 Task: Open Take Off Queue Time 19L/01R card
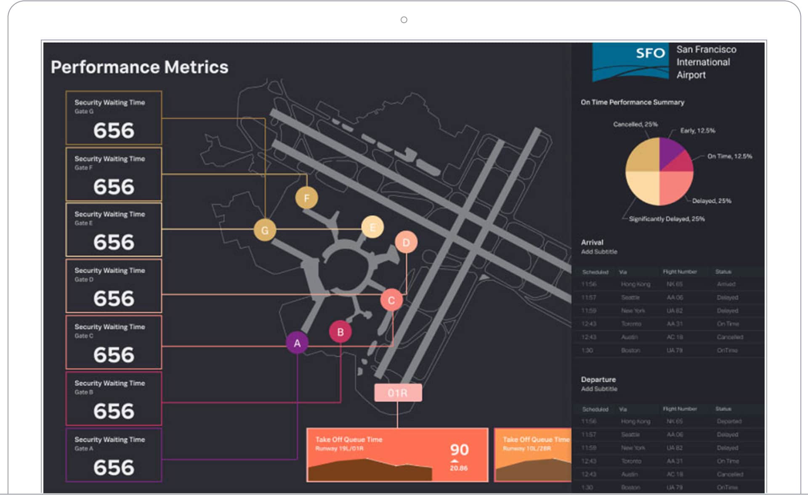pyautogui.click(x=397, y=455)
